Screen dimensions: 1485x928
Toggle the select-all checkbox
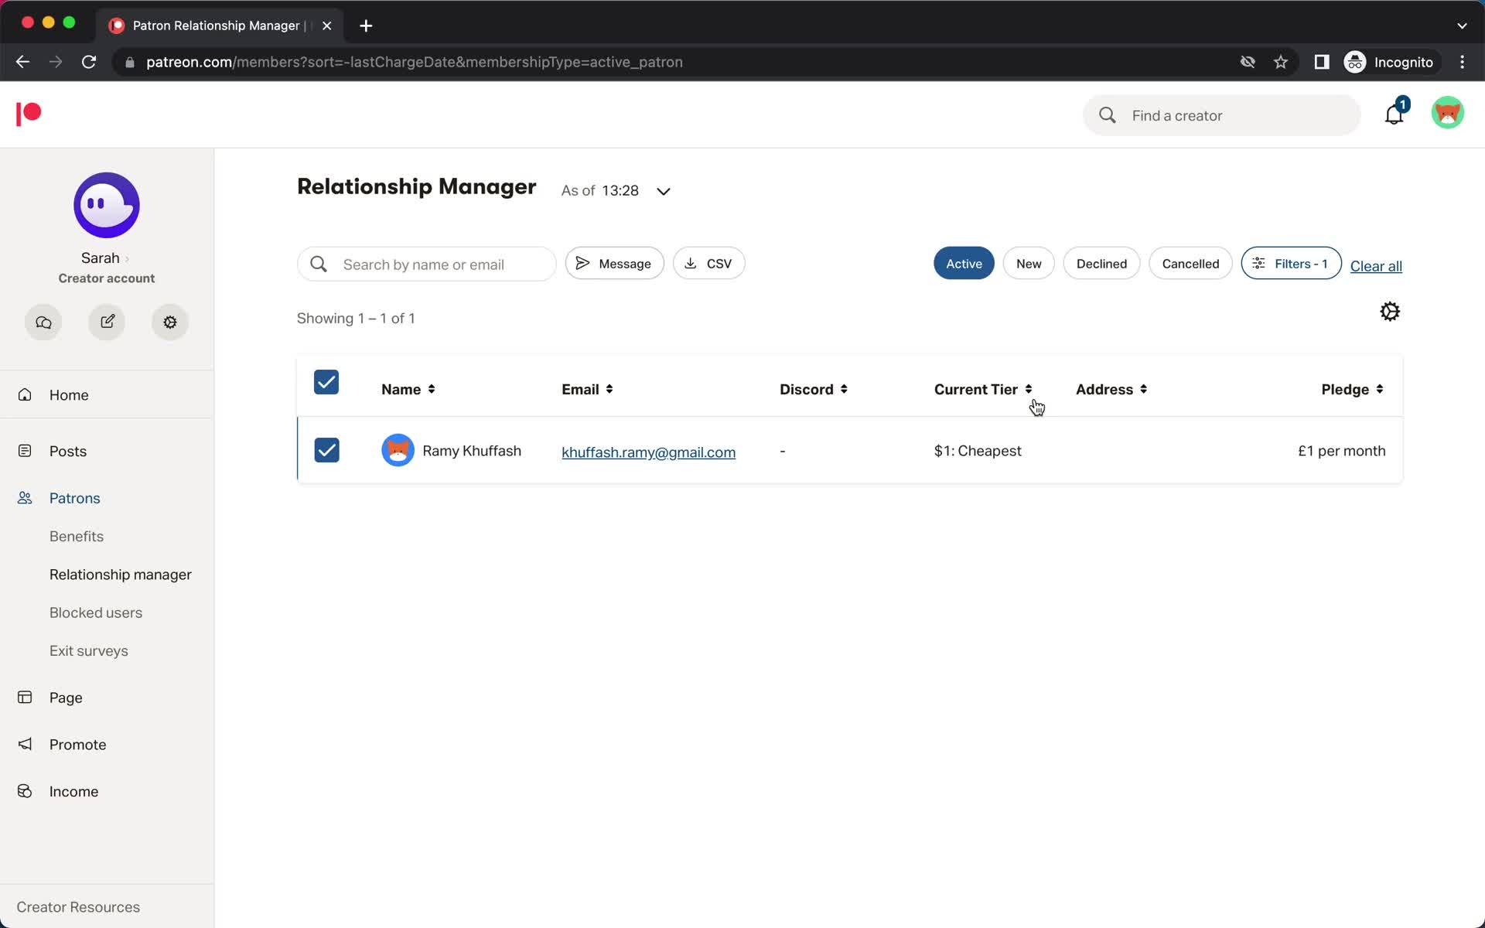pyautogui.click(x=326, y=382)
